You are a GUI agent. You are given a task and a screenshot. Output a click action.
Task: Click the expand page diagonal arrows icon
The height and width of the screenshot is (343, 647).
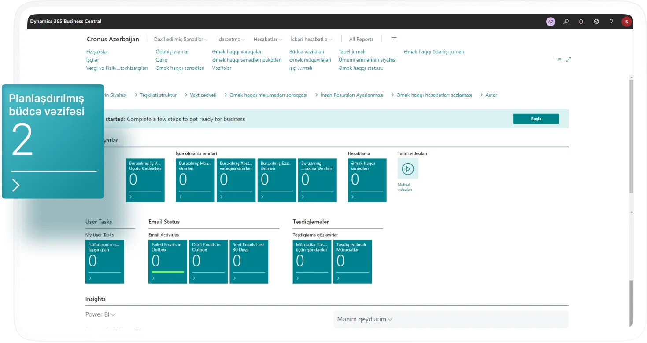coord(568,59)
